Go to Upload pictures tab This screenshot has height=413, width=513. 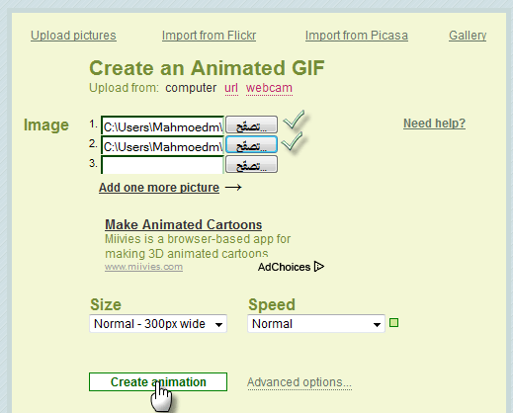coord(73,36)
